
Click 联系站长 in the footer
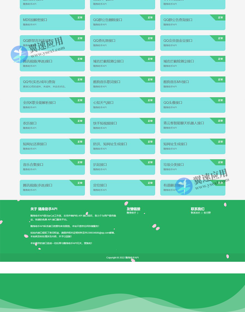(195, 212)
